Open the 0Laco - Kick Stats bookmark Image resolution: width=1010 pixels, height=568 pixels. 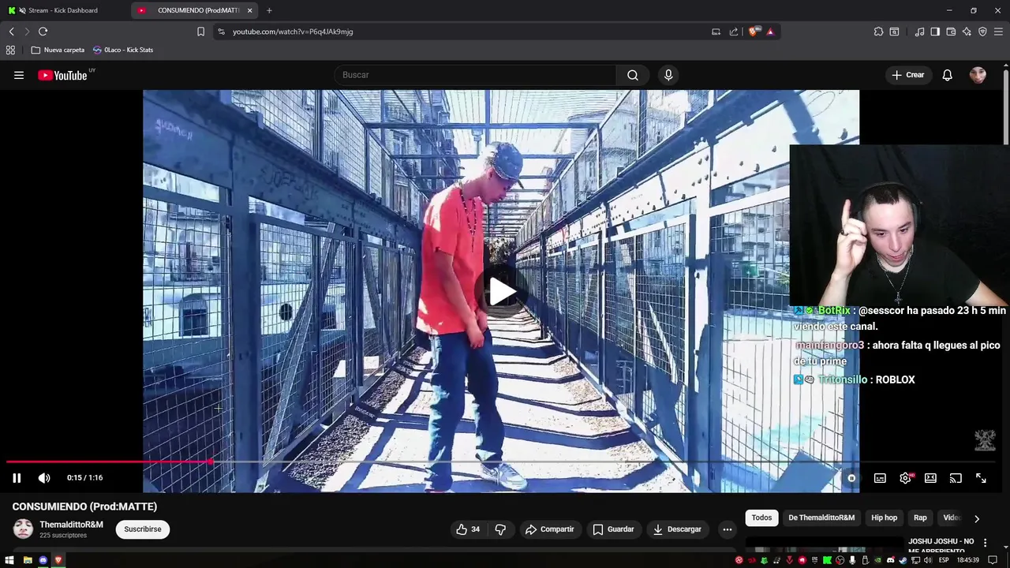[123, 50]
